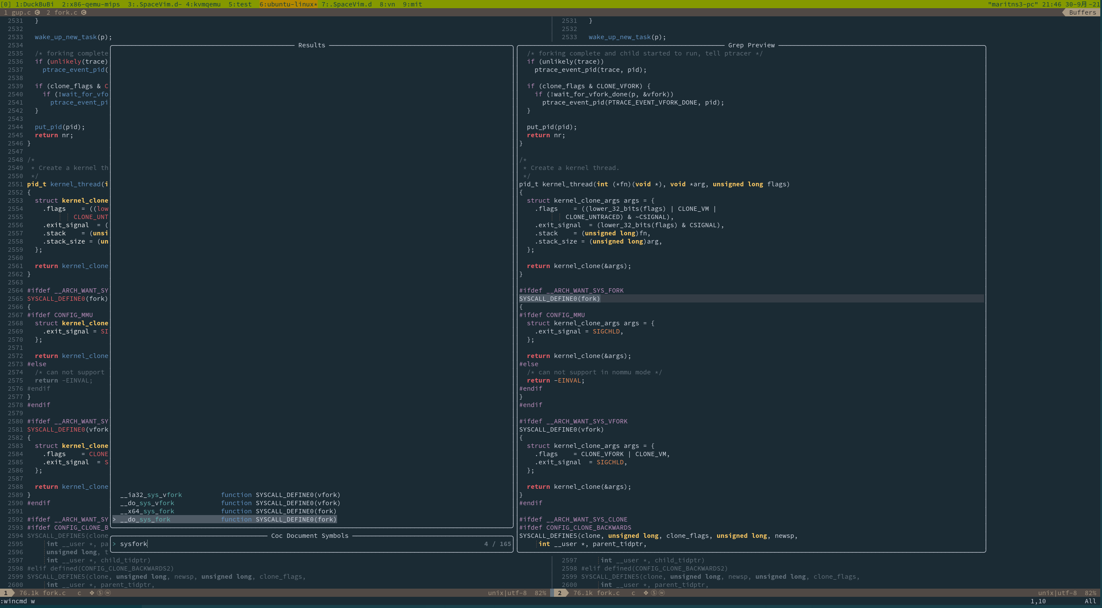Click the Grep Preview panel title
Image resolution: width=1102 pixels, height=608 pixels.
tap(752, 45)
